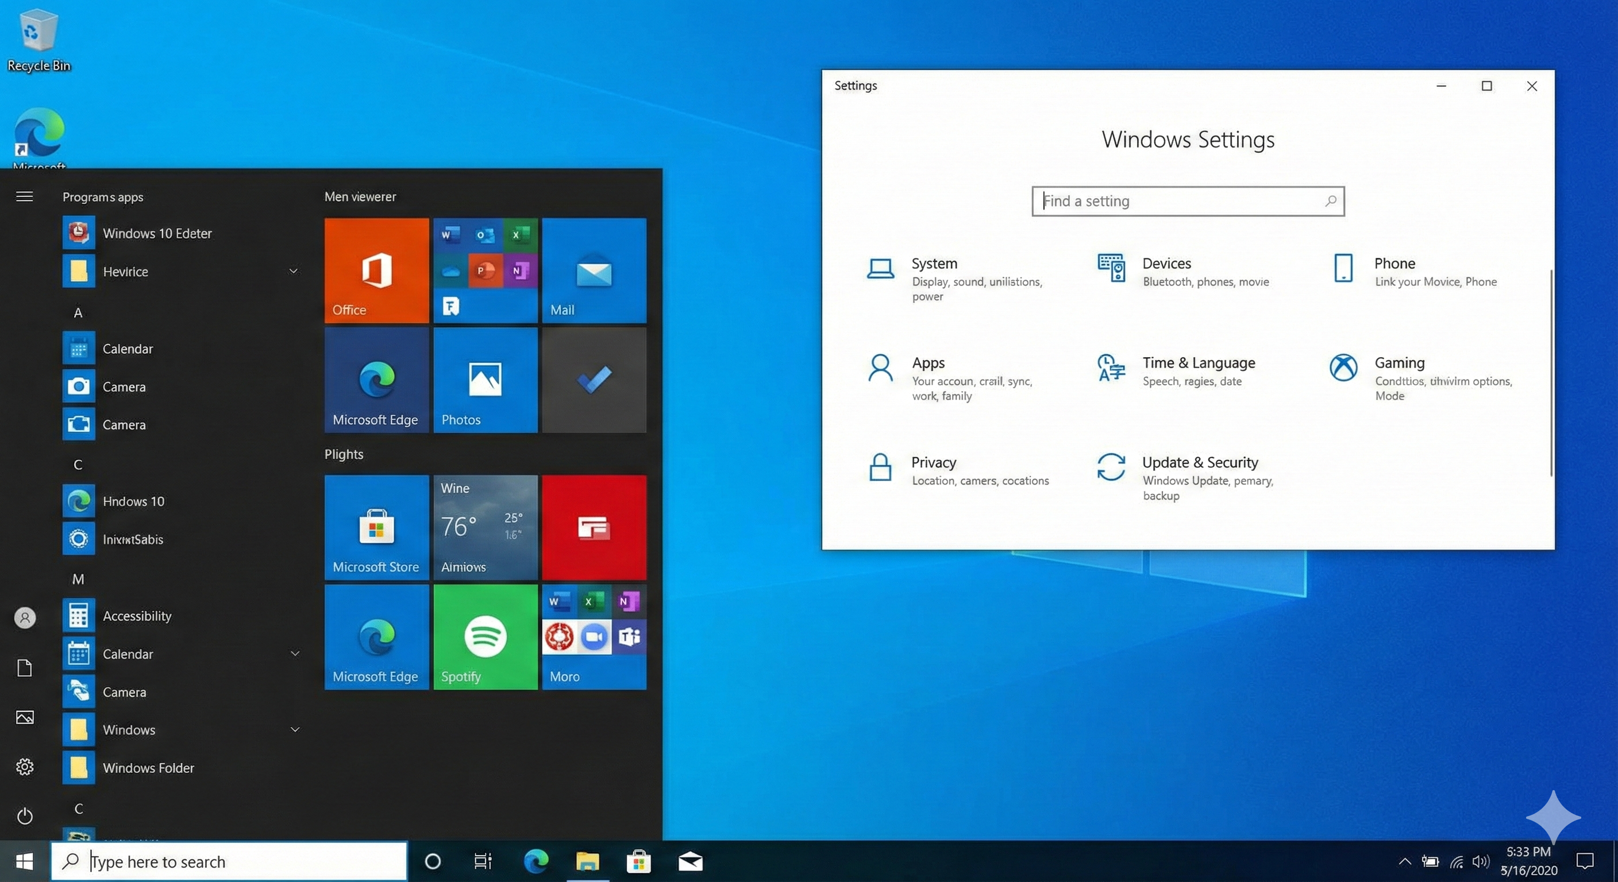
Task: Click the power icon in Start sidebar
Action: (x=25, y=815)
